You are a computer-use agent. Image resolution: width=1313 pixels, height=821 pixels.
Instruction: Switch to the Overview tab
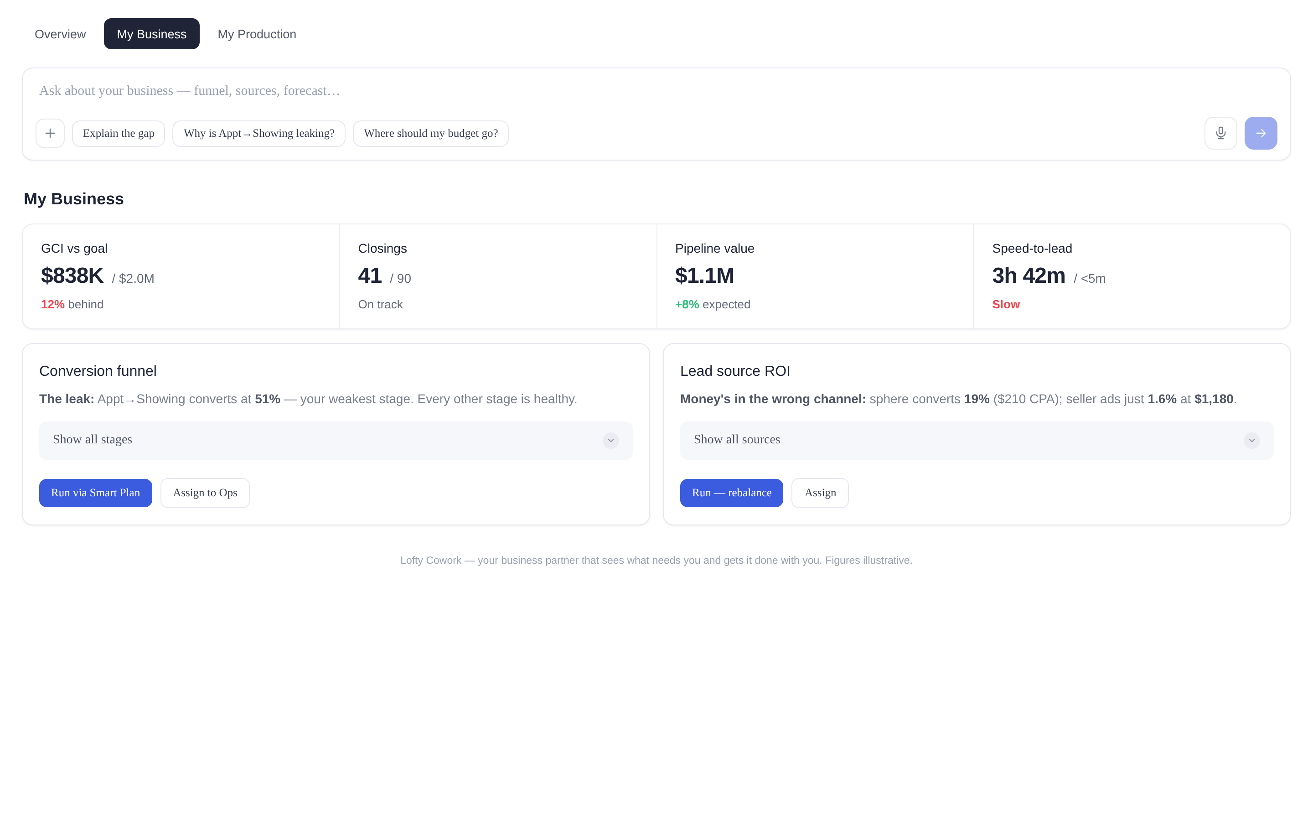tap(60, 34)
